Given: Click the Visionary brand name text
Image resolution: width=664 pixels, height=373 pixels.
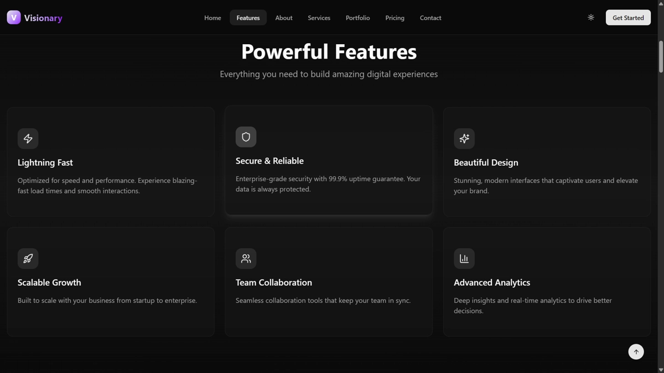Looking at the screenshot, I should (x=43, y=18).
